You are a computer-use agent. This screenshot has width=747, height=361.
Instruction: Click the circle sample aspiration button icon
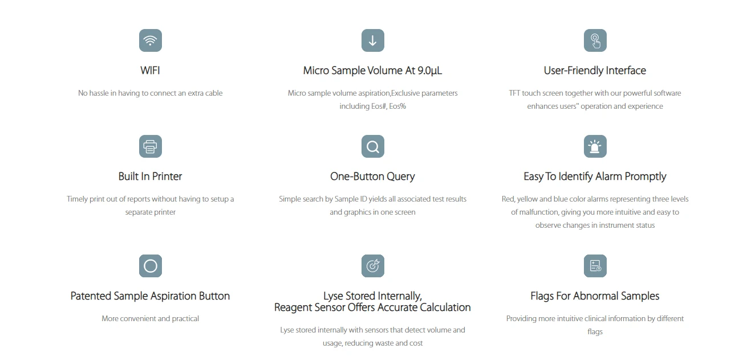151,266
